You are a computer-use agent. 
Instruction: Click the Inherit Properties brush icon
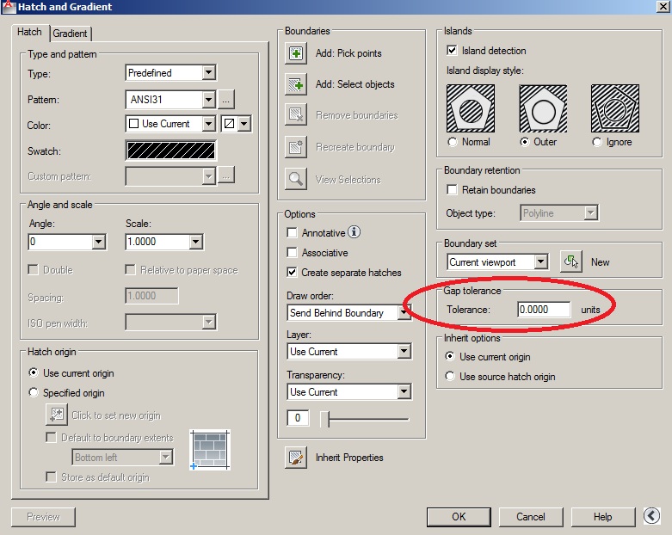click(296, 458)
